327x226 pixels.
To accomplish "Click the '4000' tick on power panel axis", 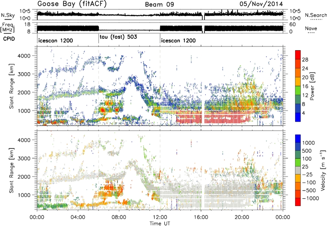I will (x=24, y=56).
